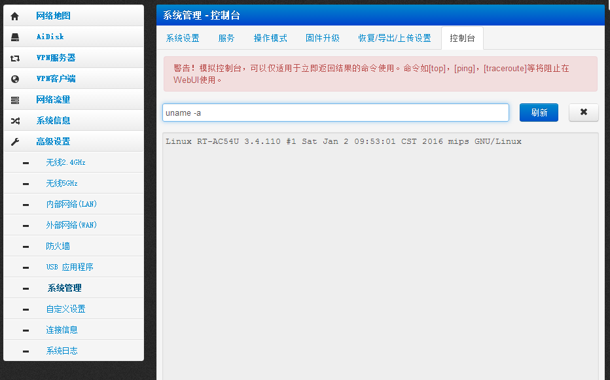Switch to the 服务 tab
Image resolution: width=610 pixels, height=380 pixels.
click(226, 38)
